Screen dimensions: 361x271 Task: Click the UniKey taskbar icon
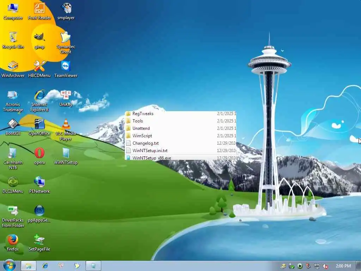[61, 266]
